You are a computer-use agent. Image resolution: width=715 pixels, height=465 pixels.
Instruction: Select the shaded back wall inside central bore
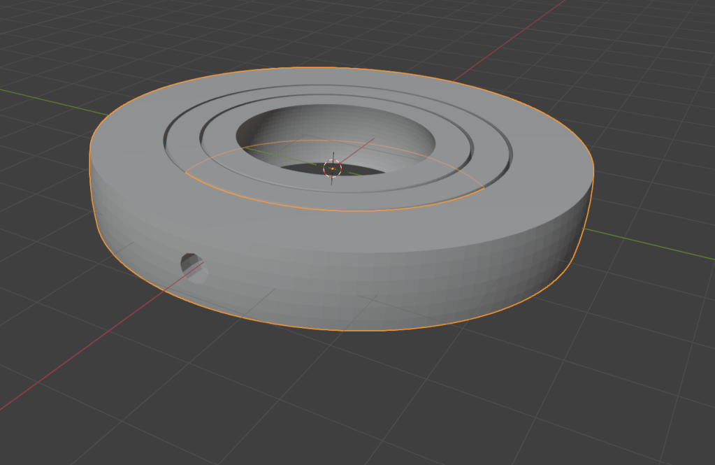tap(335, 124)
